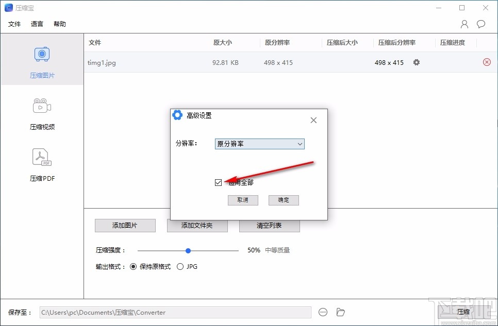498x326 pixels.
Task: Remove timg1.jpg using the red delete icon
Action: tap(487, 62)
